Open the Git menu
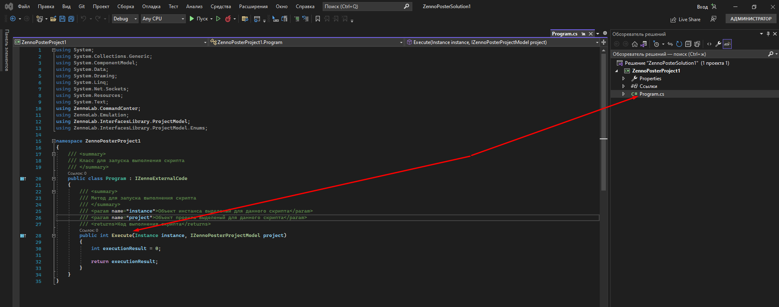The width and height of the screenshot is (779, 307). pyautogui.click(x=82, y=7)
